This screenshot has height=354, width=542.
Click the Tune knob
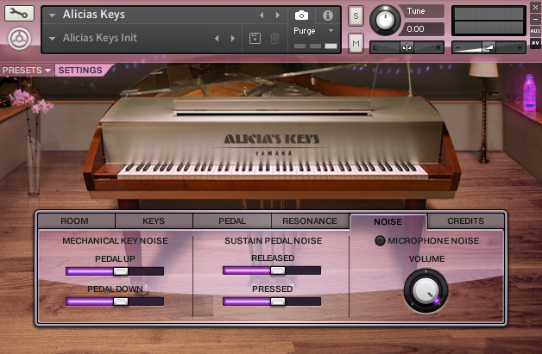(385, 21)
